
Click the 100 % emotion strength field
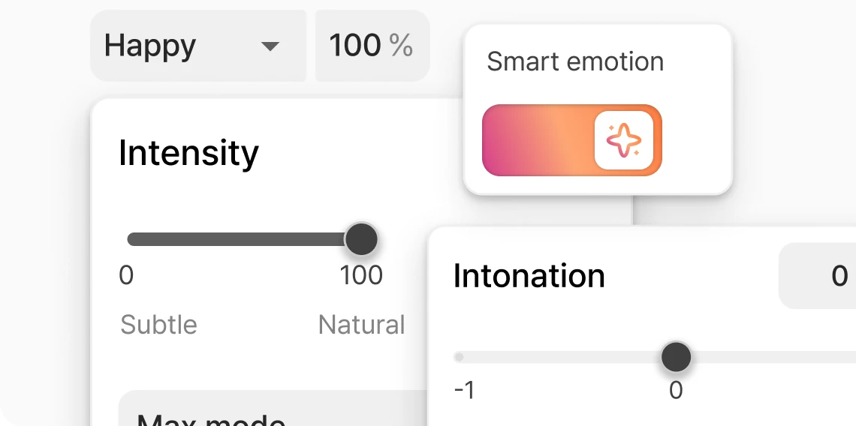click(372, 45)
